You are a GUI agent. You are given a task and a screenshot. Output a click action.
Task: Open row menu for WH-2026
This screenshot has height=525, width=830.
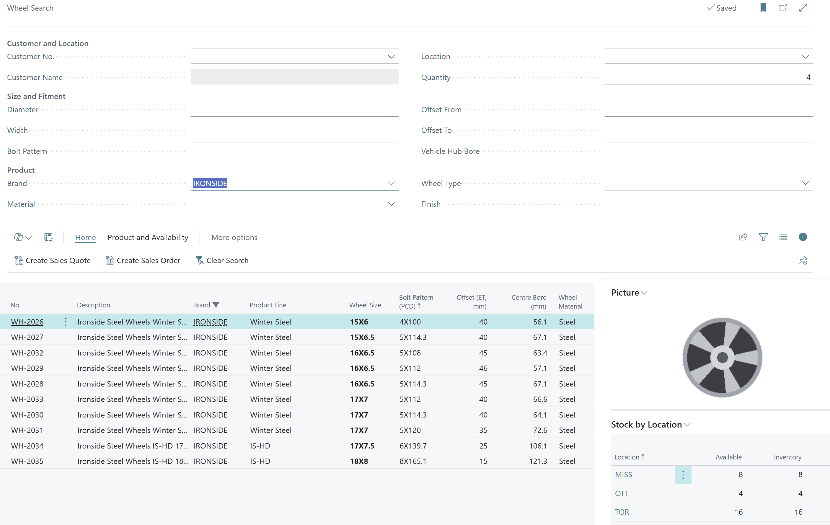(66, 322)
